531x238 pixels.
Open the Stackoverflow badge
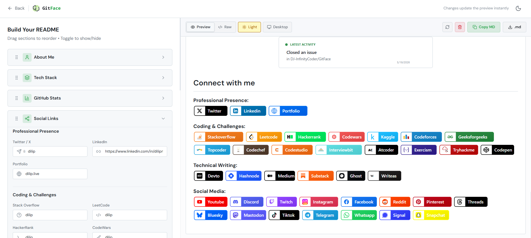point(219,137)
